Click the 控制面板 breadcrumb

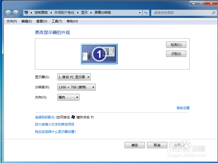pyautogui.click(x=41, y=13)
